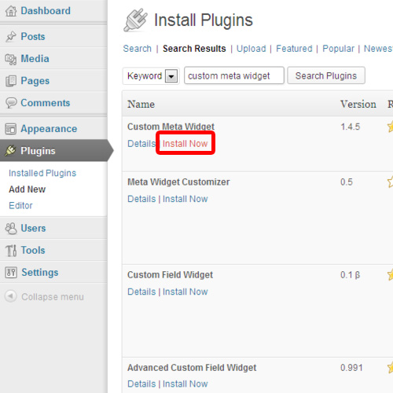Install the Custom Meta Widget now
Screen dimensions: 393x393
[x=185, y=144]
